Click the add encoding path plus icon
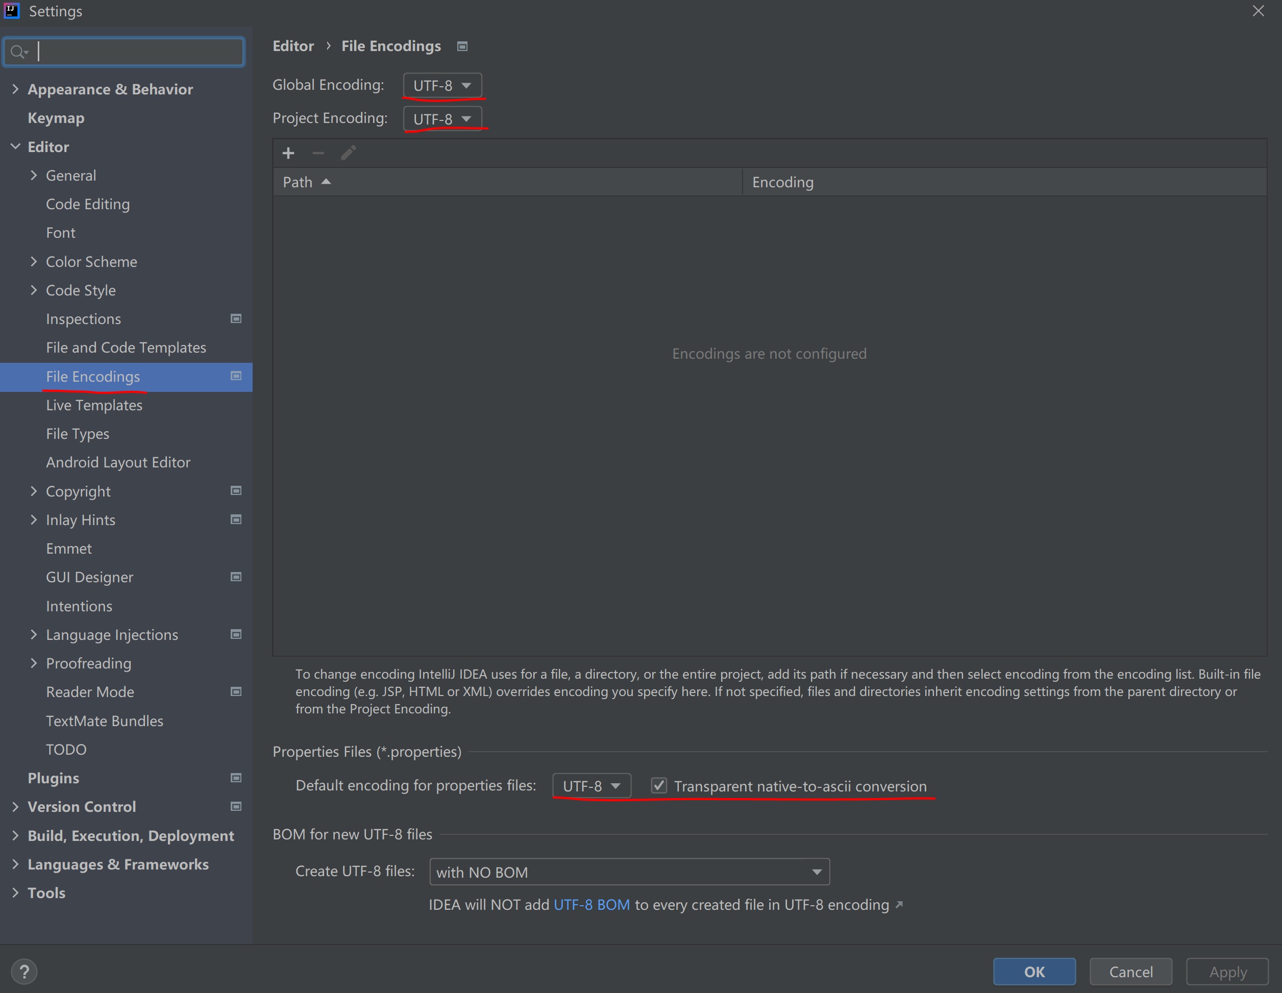 (x=288, y=153)
